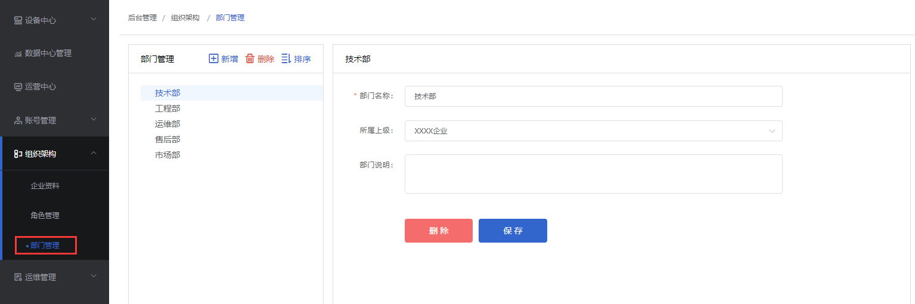
Task: Click the 排序 toolbar label
Action: click(302, 59)
